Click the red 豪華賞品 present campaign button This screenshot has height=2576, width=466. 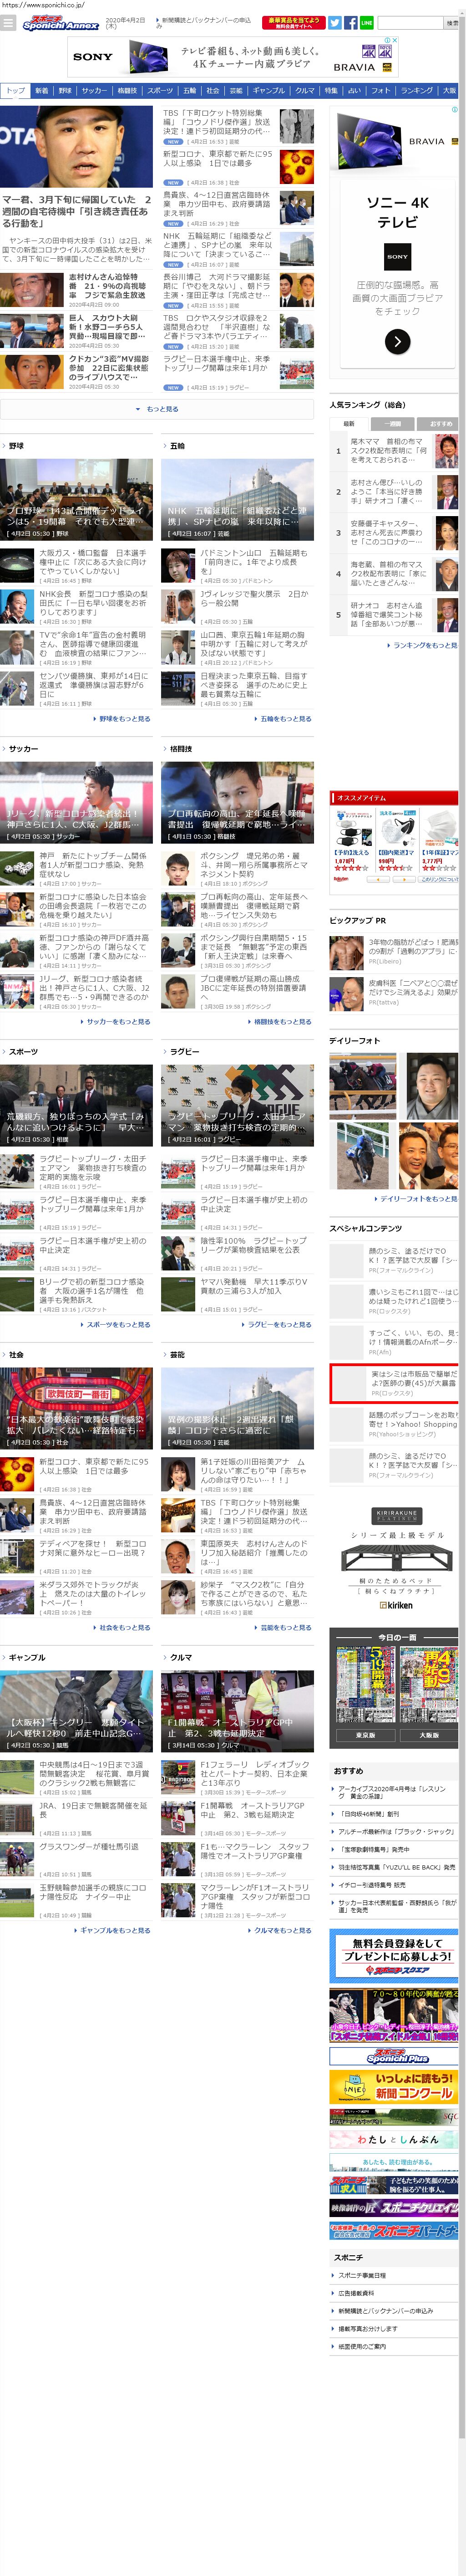[294, 22]
